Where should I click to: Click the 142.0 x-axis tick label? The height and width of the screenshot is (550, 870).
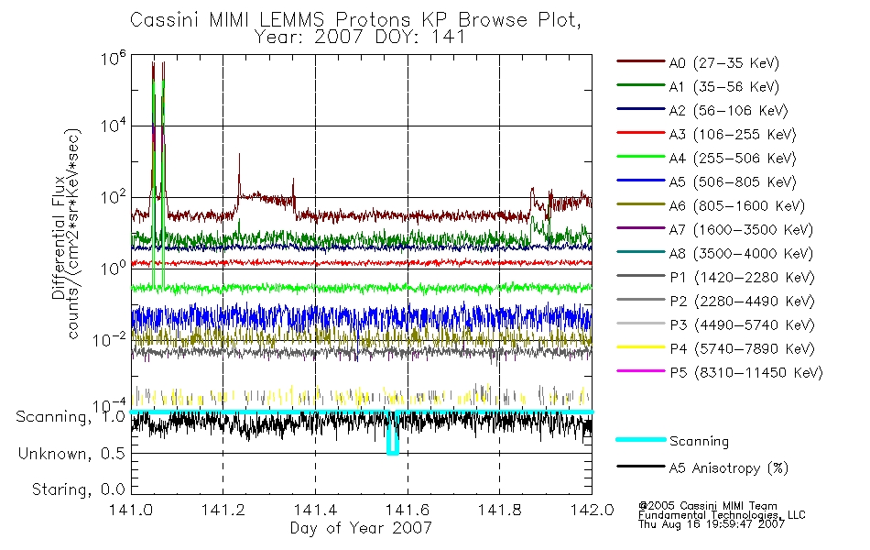pos(592,510)
